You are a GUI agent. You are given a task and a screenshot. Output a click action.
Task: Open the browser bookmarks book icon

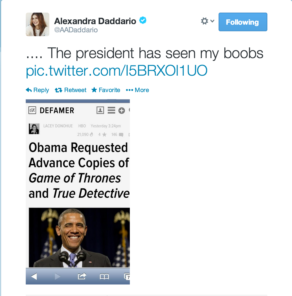(104, 277)
